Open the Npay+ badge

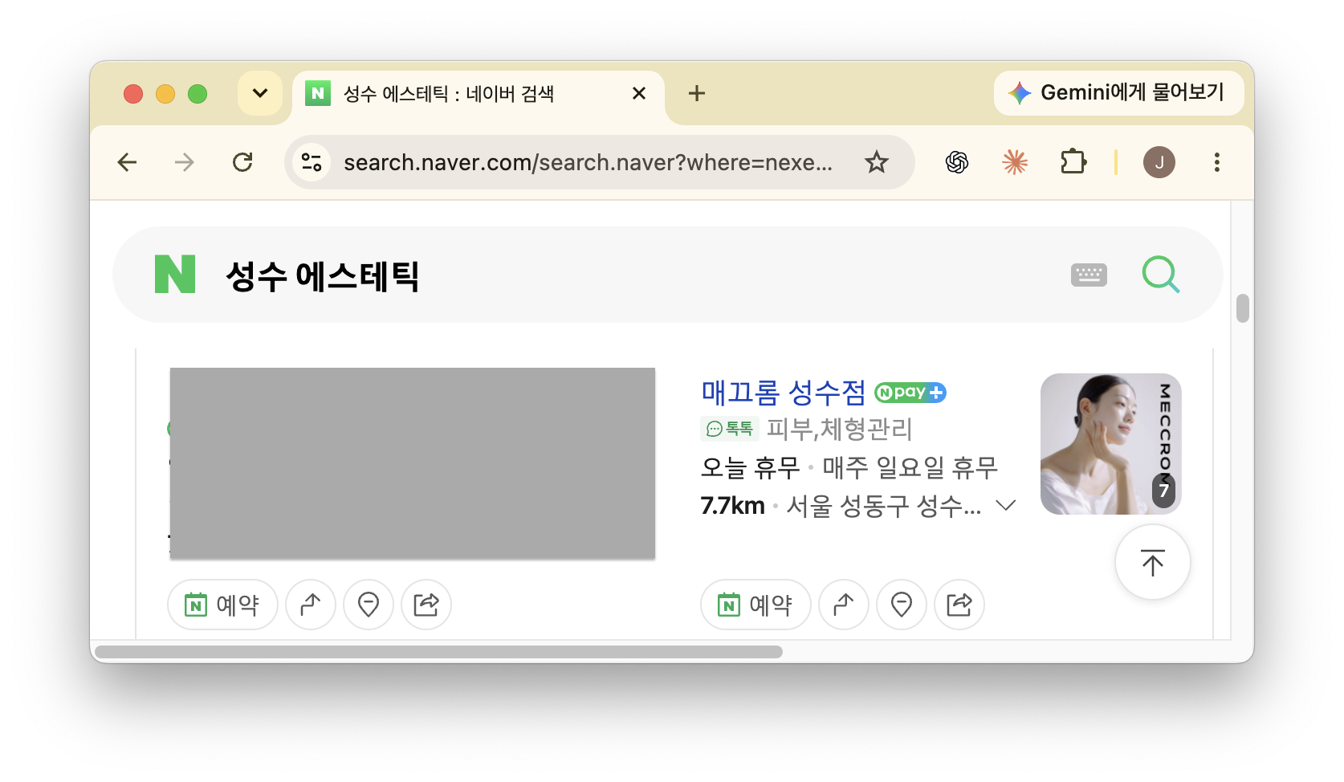(x=910, y=393)
